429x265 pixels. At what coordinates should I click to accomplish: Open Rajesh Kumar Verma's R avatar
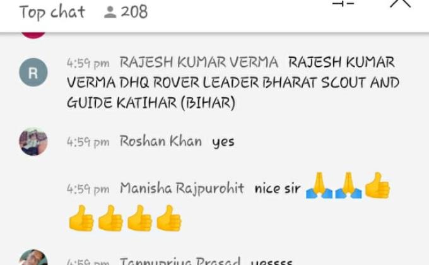pos(33,73)
